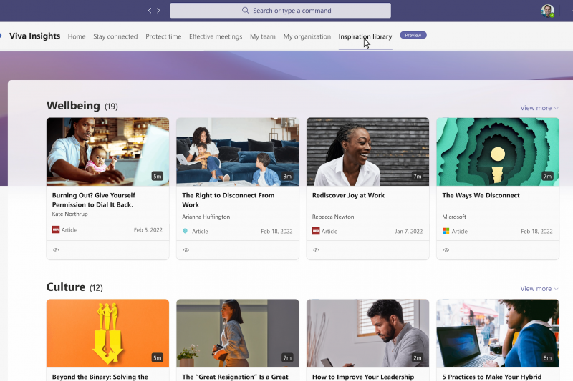This screenshot has width=573, height=381.
Task: Click How to Improve Your Leadership title
Action: [x=363, y=377]
